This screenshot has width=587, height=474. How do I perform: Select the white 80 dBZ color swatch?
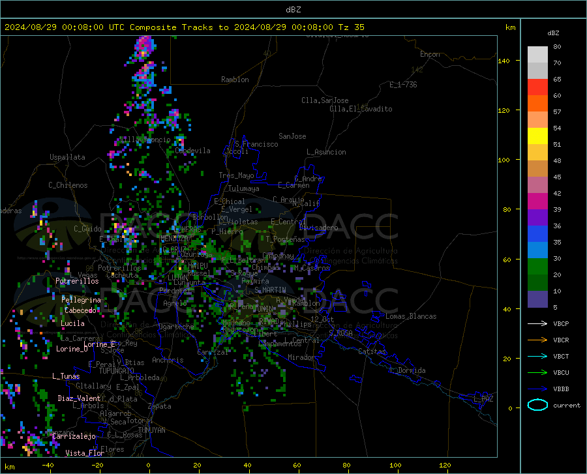click(537, 54)
